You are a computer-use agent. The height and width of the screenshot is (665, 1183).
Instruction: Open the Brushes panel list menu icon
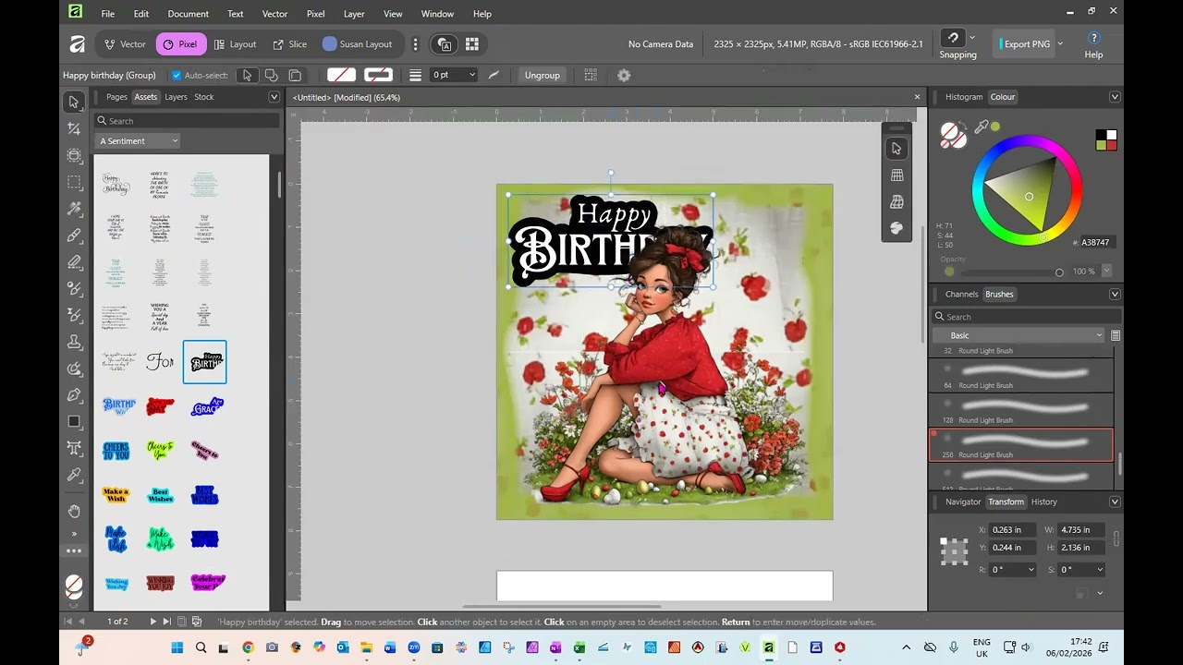click(1116, 335)
